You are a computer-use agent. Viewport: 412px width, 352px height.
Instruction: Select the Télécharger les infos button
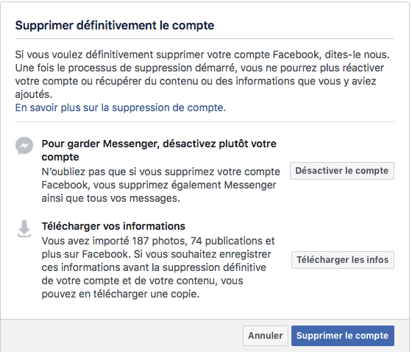(343, 260)
